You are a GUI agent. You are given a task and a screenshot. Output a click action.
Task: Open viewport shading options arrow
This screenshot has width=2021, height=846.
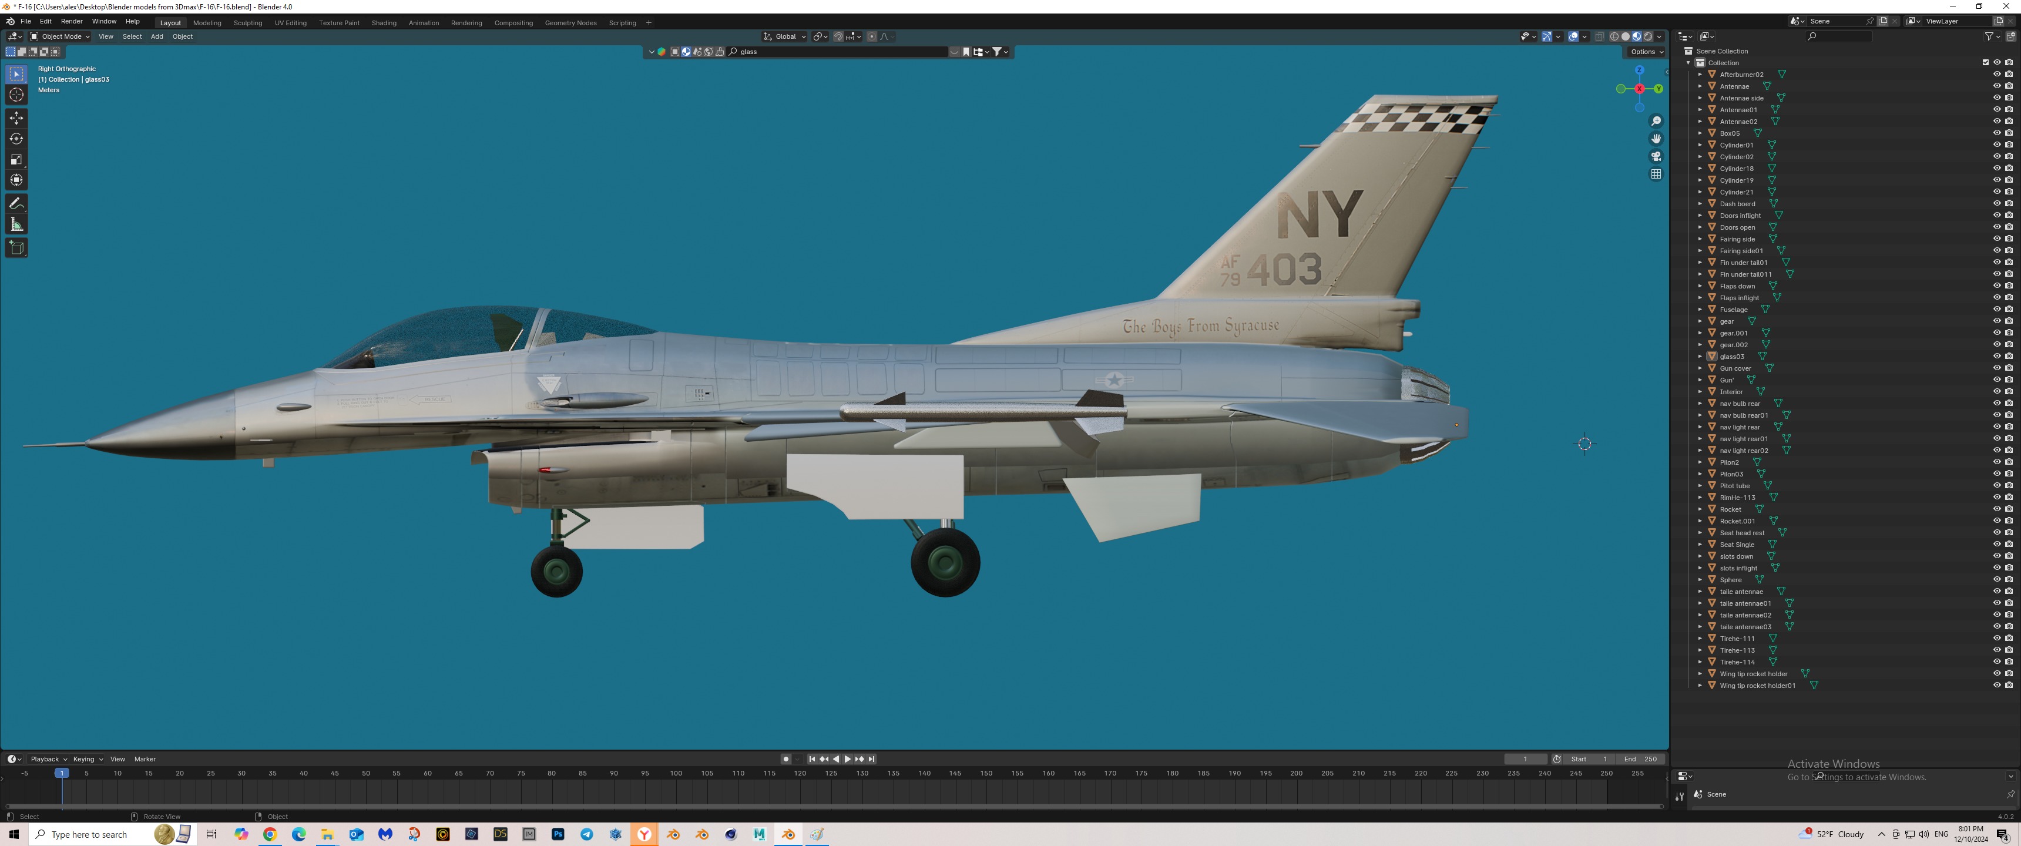pos(1659,36)
